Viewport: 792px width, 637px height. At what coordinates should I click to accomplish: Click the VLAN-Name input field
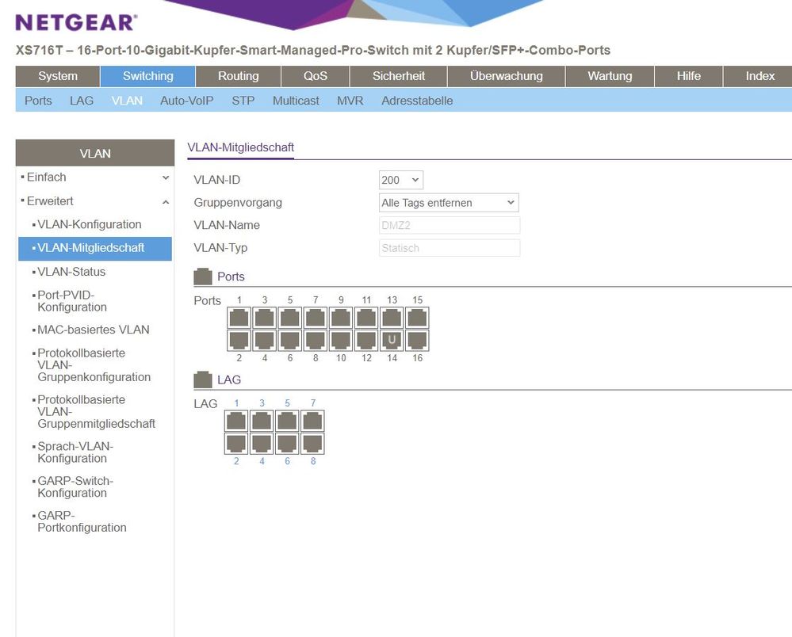point(450,225)
